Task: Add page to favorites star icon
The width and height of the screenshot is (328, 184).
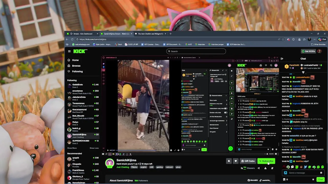Action: 283,39
